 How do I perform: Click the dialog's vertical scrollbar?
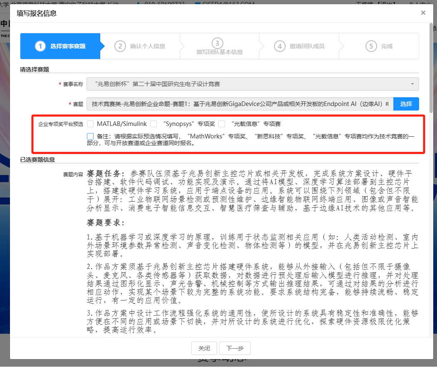tap(431, 68)
